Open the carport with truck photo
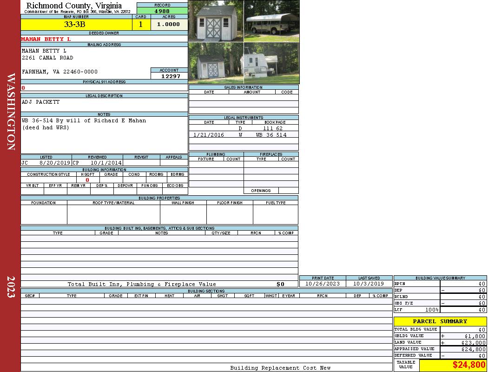Screen dimensions: 488x372 tap(271, 21)
